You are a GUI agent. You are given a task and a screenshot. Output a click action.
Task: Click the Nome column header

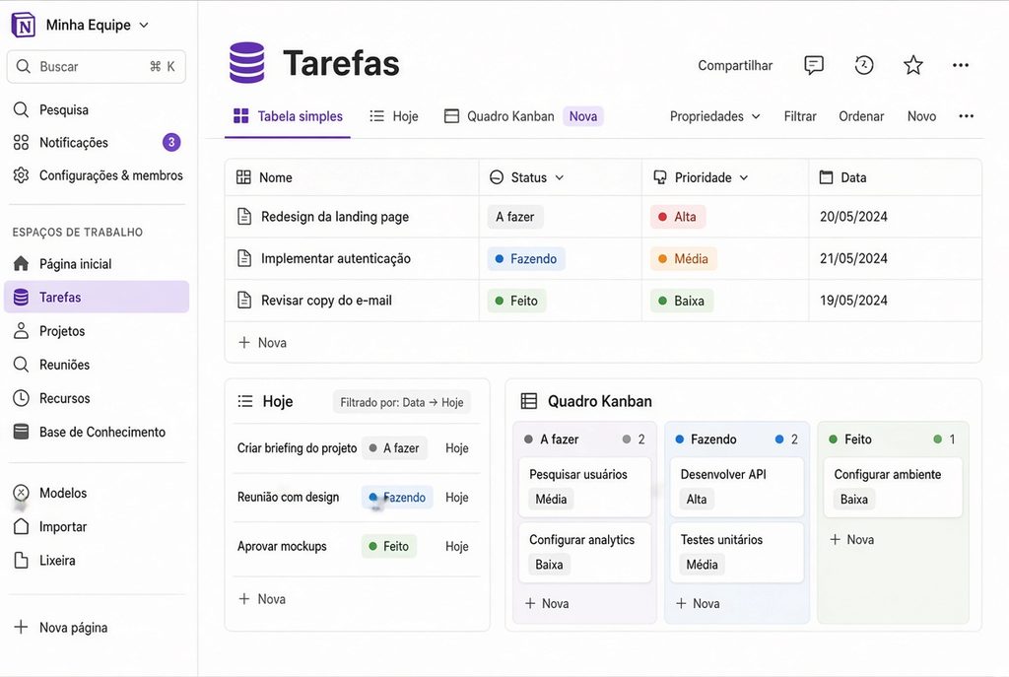pyautogui.click(x=352, y=177)
